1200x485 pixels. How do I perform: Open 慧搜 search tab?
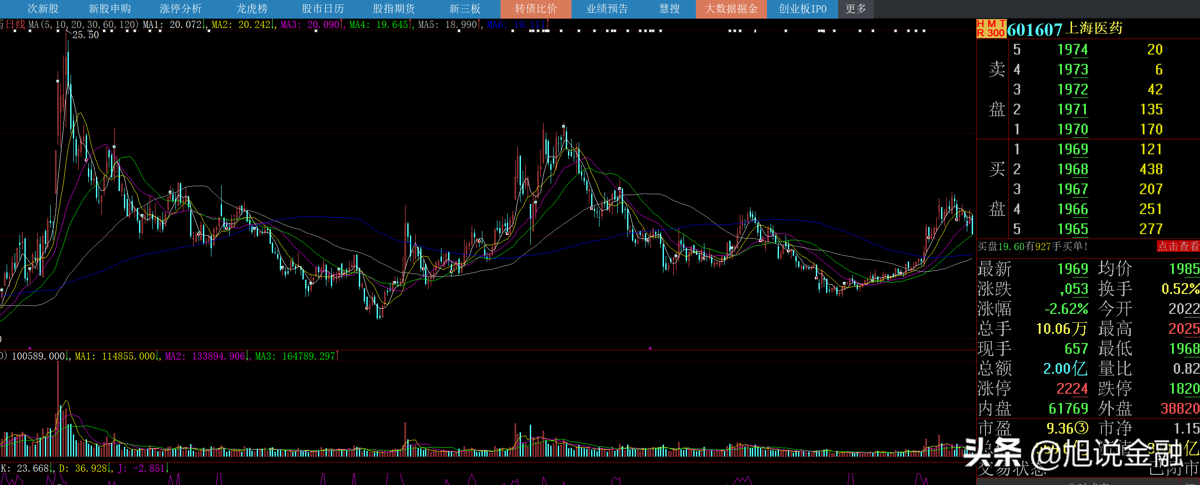pyautogui.click(x=669, y=9)
